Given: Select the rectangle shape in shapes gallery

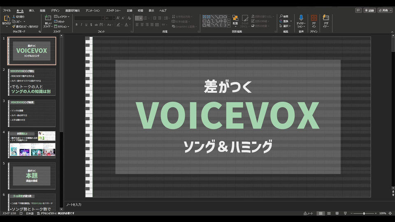Looking at the screenshot, I should pos(221,17).
